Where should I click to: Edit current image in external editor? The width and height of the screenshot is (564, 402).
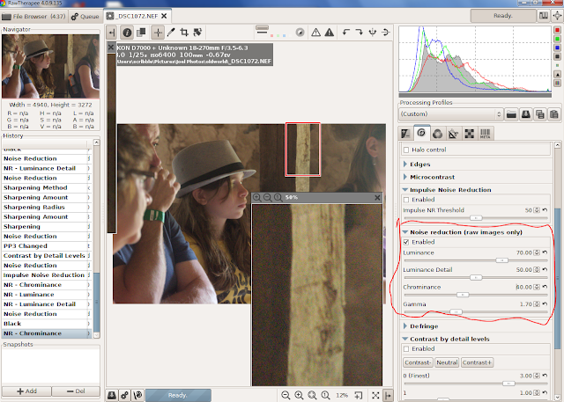point(137,396)
